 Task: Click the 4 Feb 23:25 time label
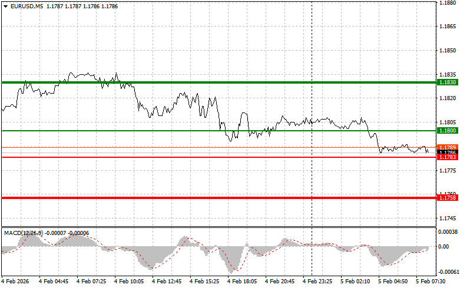pyautogui.click(x=321, y=282)
